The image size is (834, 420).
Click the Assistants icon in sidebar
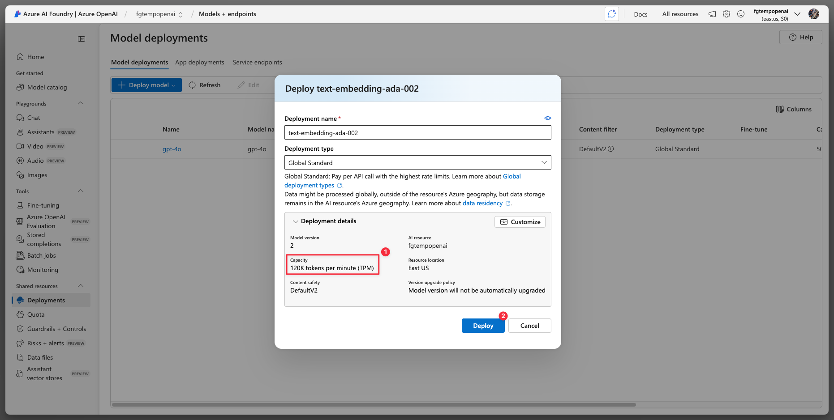click(x=20, y=132)
